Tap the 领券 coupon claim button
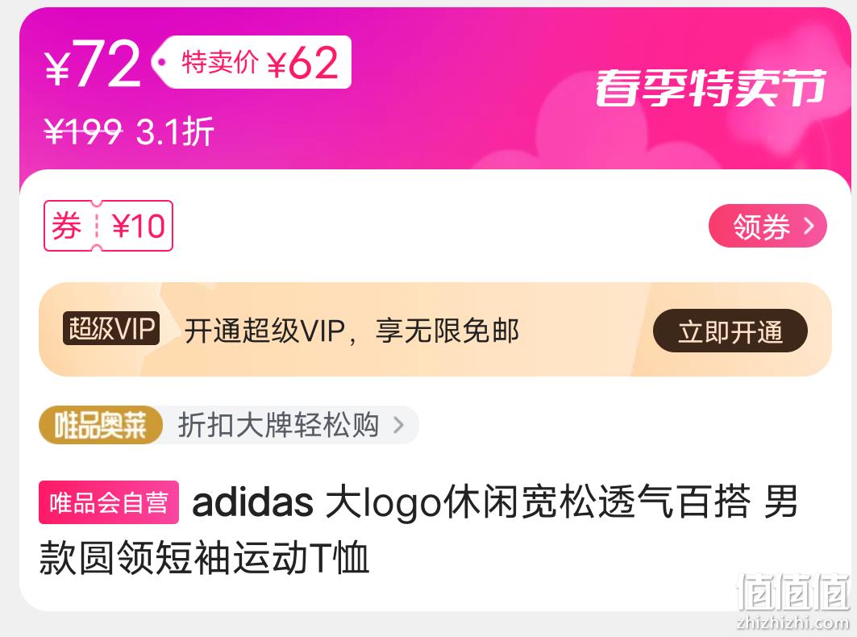The width and height of the screenshot is (857, 637). click(x=768, y=226)
